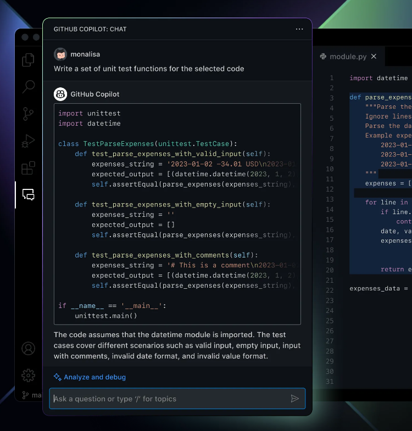Click line number 31 in editor gutter
The width and height of the screenshot is (412, 431).
coord(330,382)
